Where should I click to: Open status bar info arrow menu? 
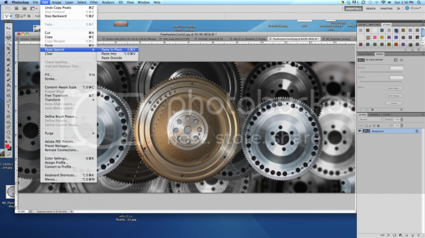pos(72,212)
